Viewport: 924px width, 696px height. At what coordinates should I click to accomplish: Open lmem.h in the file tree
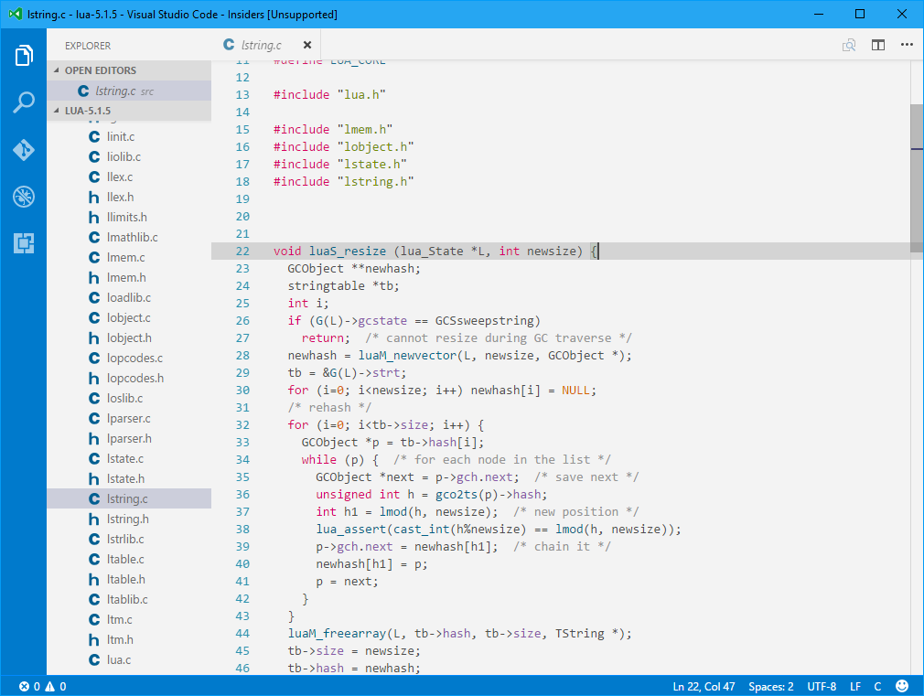tap(129, 277)
